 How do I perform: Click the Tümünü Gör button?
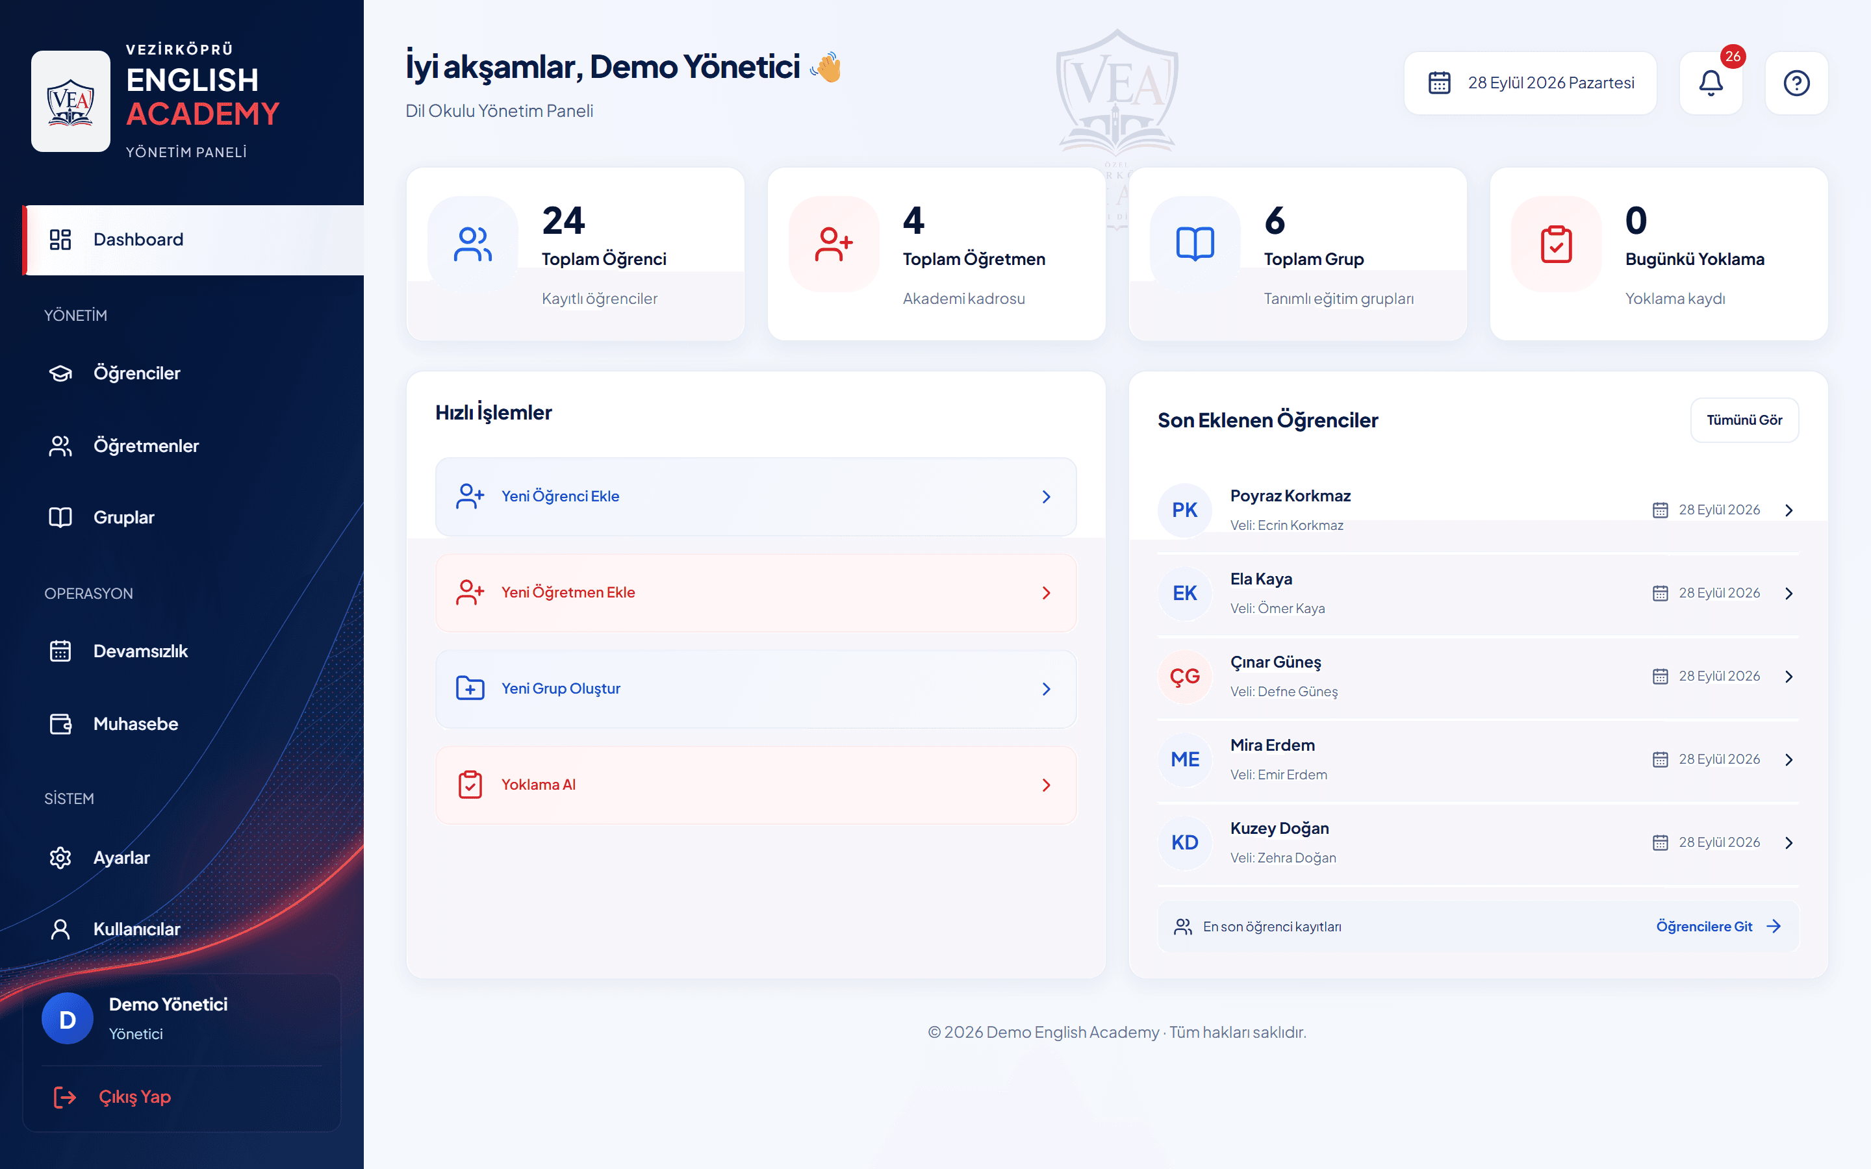1744,420
